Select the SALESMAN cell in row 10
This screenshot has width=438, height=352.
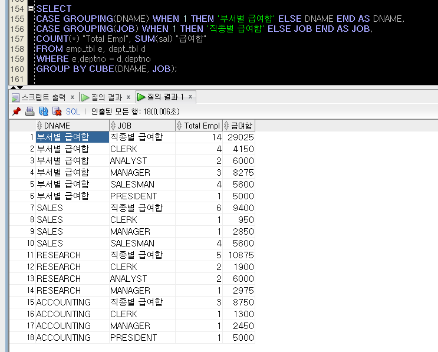(143, 244)
